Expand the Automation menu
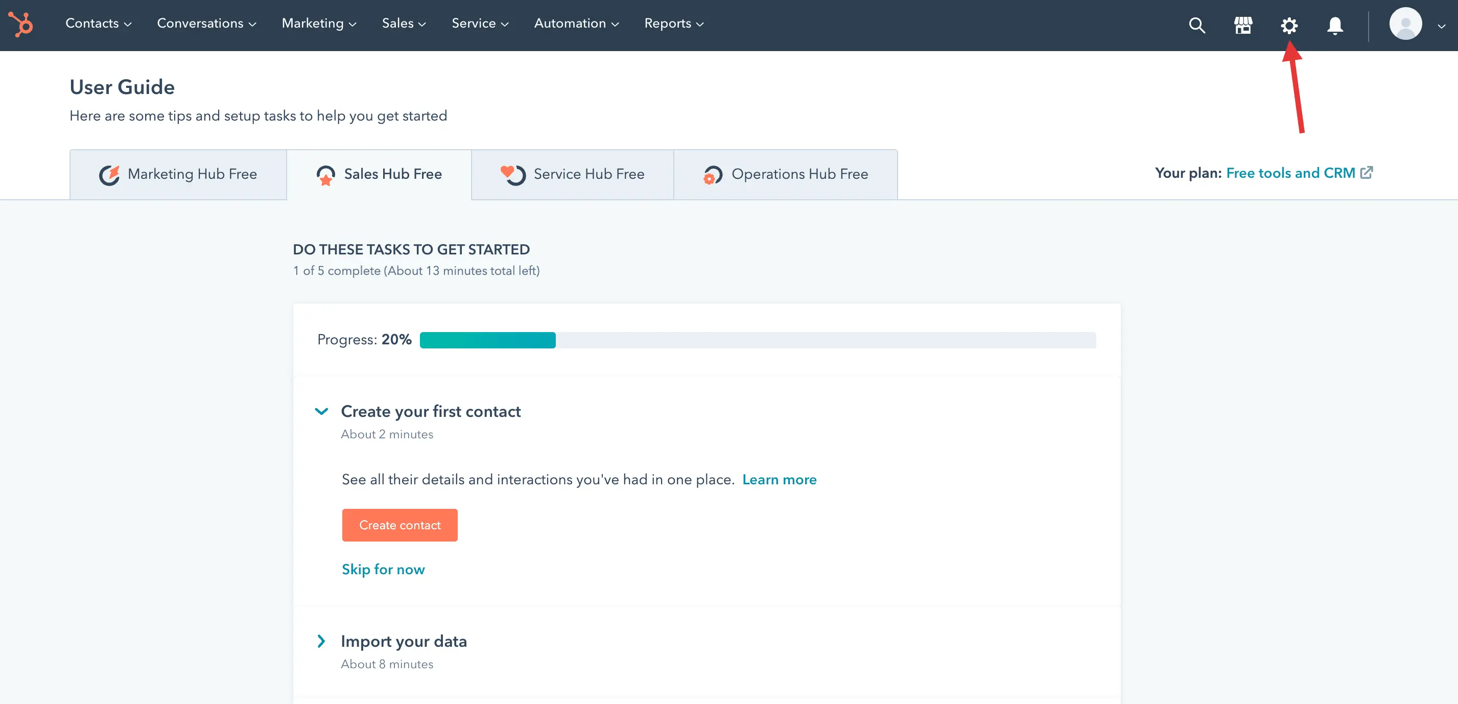Screen dimensions: 1458x704 tap(576, 23)
